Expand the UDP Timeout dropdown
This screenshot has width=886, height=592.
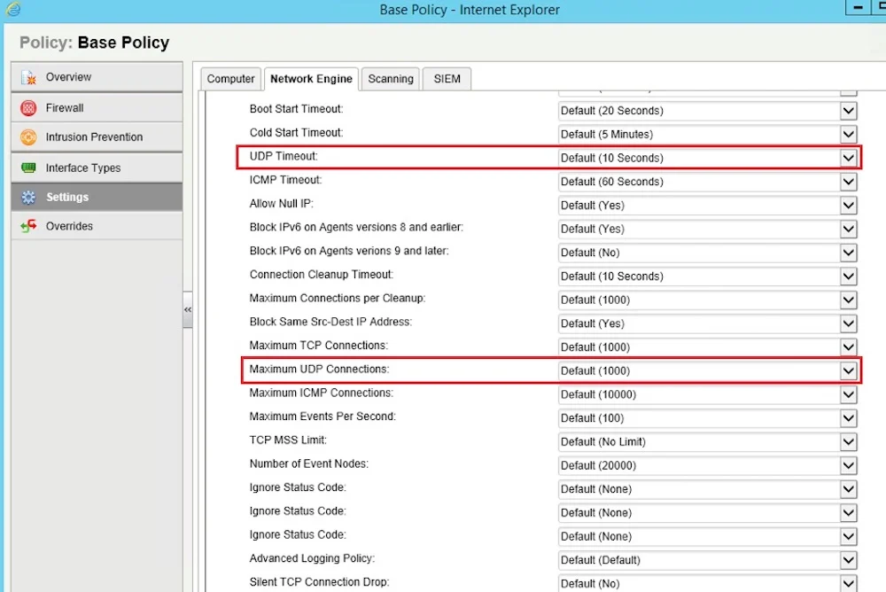707,158
